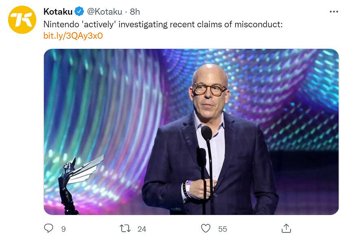Click the reply count 9
The width and height of the screenshot is (348, 241).
[63, 229]
